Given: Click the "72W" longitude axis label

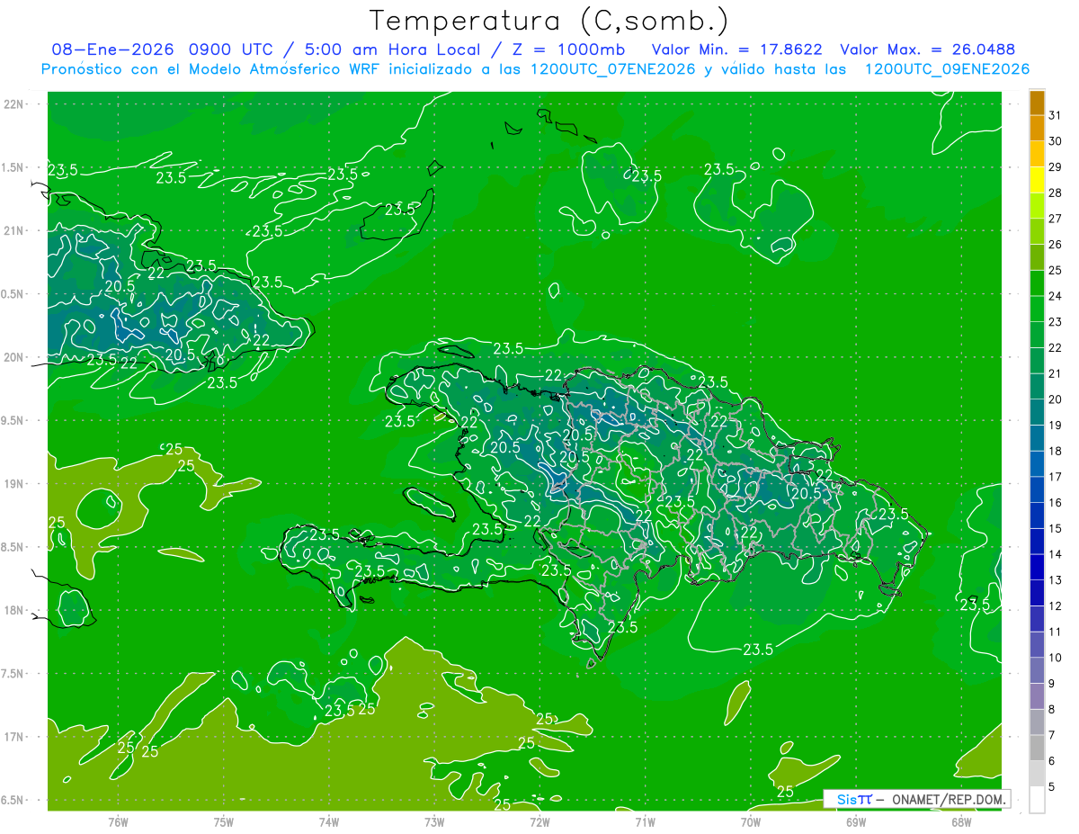Looking at the screenshot, I should click(539, 821).
